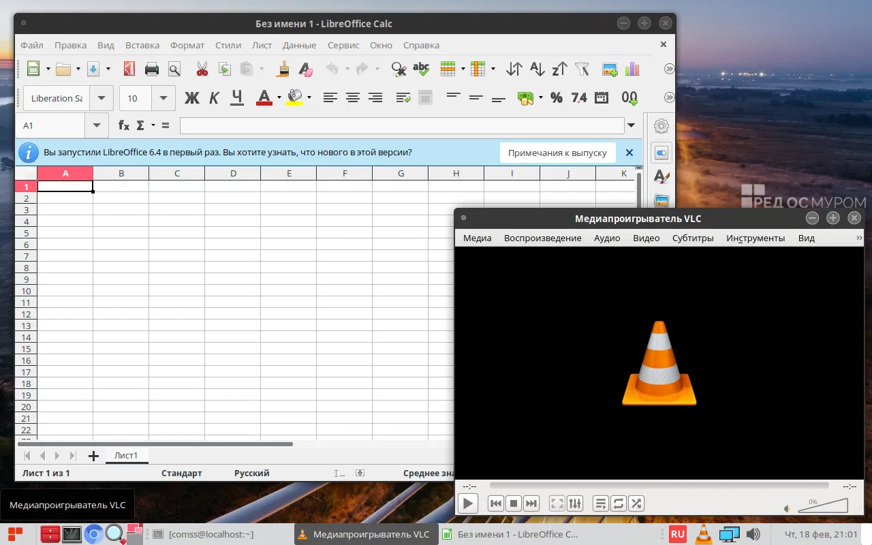Expand the Name Box cell reference dropdown

(96, 125)
